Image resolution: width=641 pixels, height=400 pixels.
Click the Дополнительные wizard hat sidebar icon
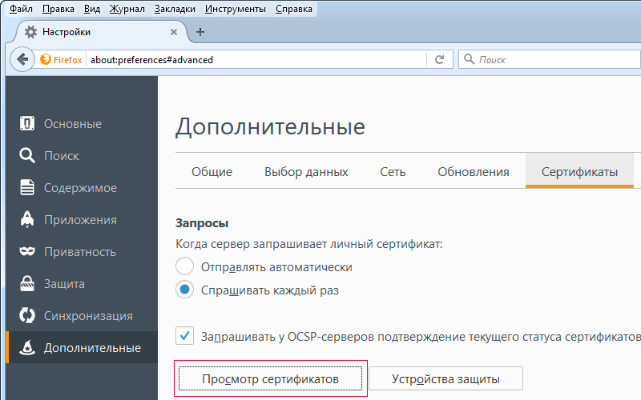tap(27, 347)
